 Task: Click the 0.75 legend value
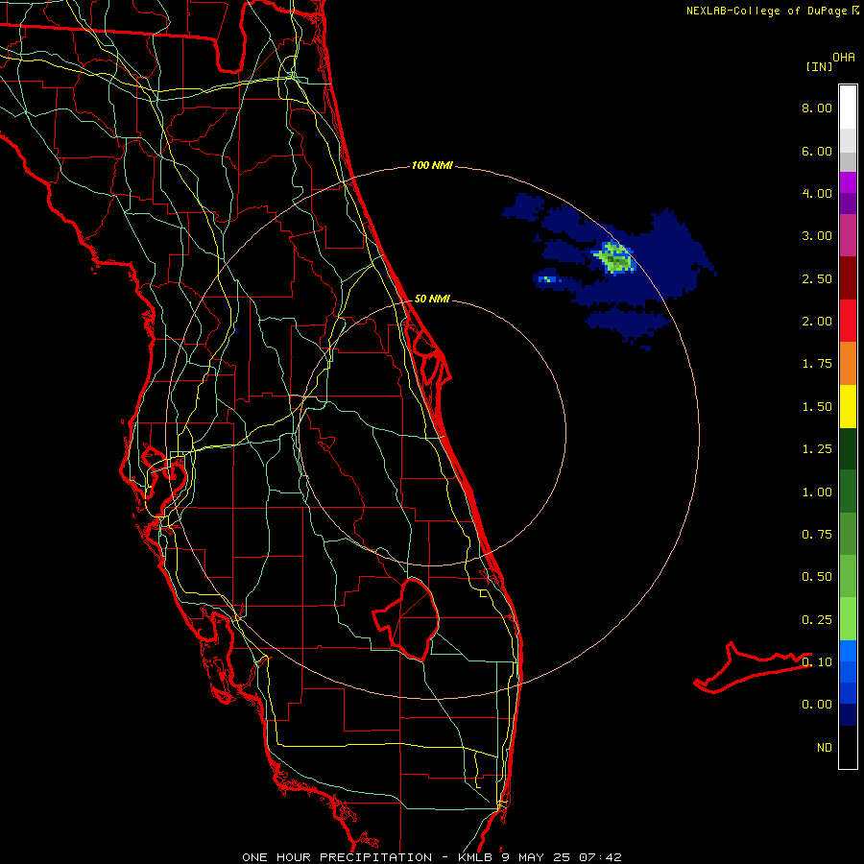click(x=817, y=535)
